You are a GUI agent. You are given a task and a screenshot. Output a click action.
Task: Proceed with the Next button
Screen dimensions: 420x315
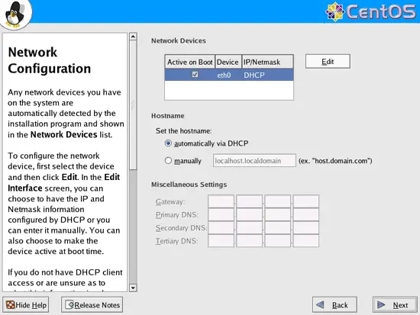395,304
